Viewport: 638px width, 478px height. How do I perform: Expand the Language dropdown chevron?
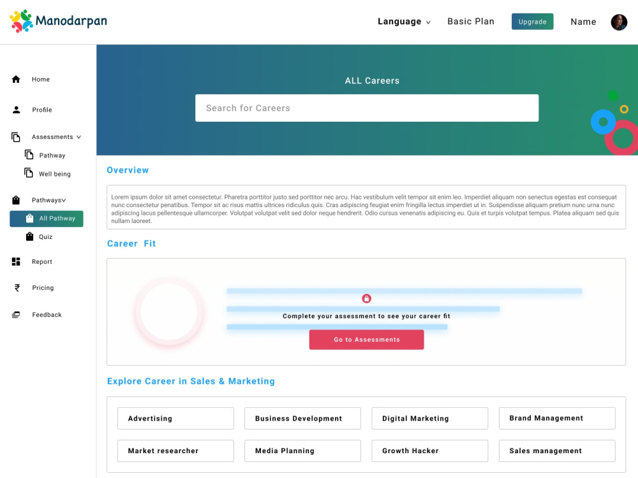pos(428,22)
